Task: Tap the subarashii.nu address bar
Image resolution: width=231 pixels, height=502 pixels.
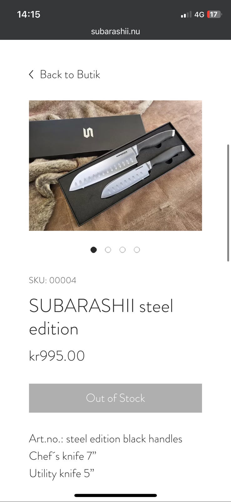Action: click(115, 31)
